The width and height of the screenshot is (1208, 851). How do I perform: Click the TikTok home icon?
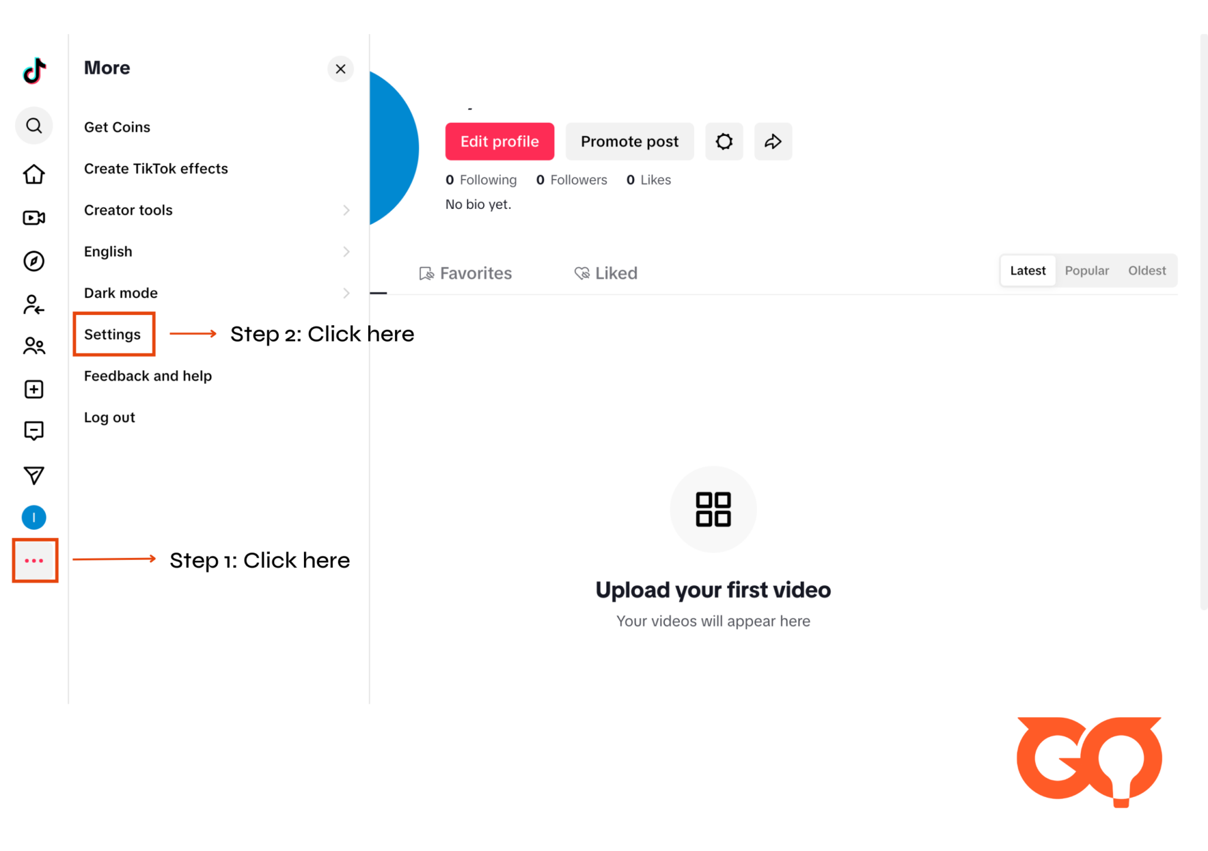point(35,175)
